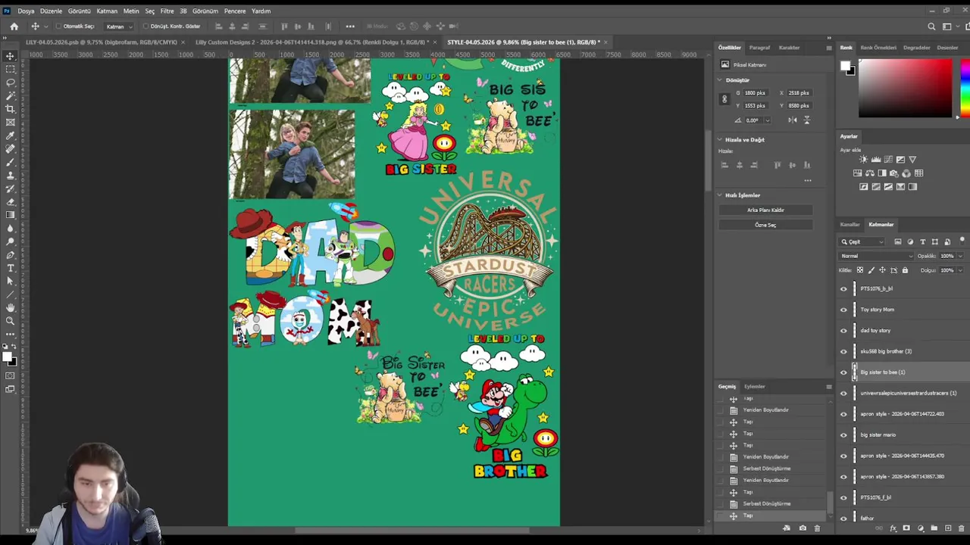Screen dimensions: 970x545
Task: Click the layer effects fx icon
Action: point(893,528)
